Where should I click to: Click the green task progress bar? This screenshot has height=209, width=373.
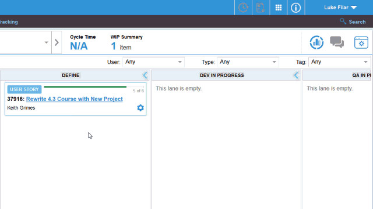tap(85, 87)
